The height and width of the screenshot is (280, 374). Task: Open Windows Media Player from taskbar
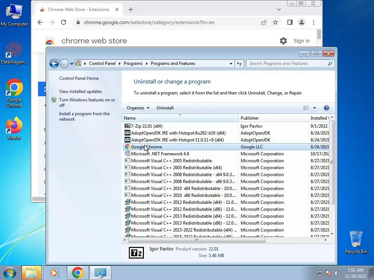[54, 273]
